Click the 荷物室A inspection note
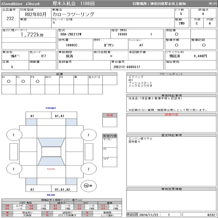The height and width of the screenshot is (218, 218). coord(134,142)
